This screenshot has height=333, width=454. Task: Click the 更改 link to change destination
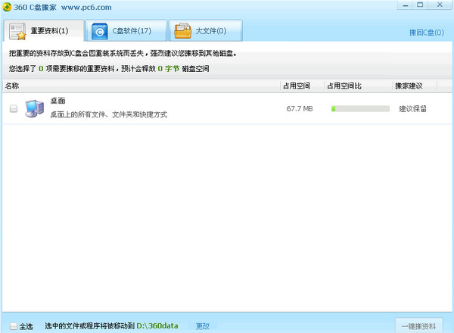202,326
